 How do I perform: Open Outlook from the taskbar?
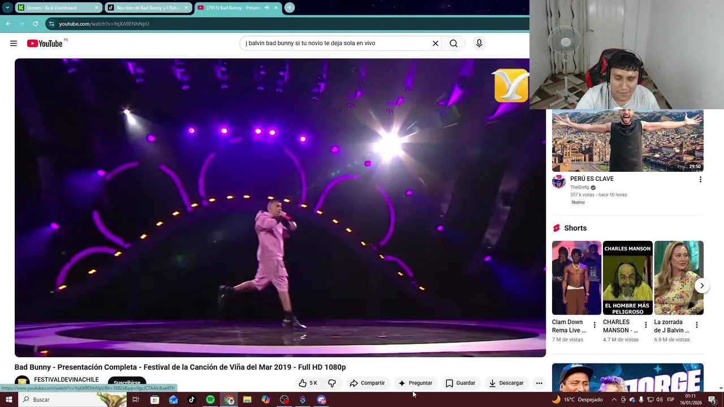click(173, 400)
